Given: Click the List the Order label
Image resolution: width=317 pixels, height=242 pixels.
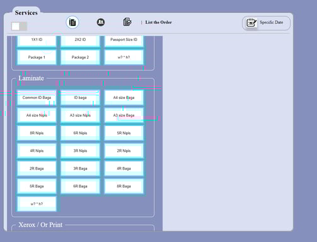Looking at the screenshot, I should (x=158, y=22).
